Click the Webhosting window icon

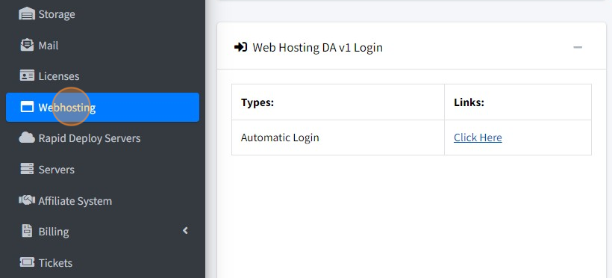pyautogui.click(x=27, y=107)
